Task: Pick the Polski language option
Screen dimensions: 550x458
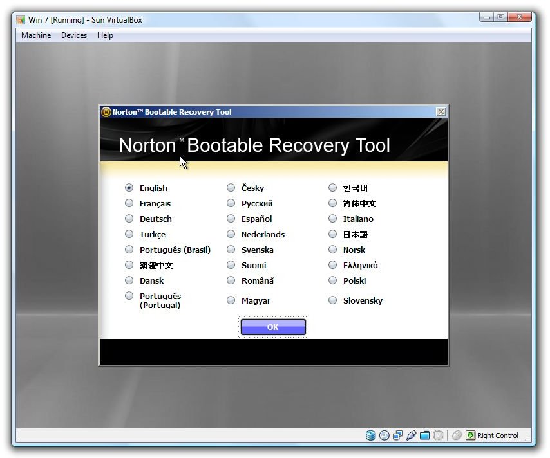Action: click(332, 280)
